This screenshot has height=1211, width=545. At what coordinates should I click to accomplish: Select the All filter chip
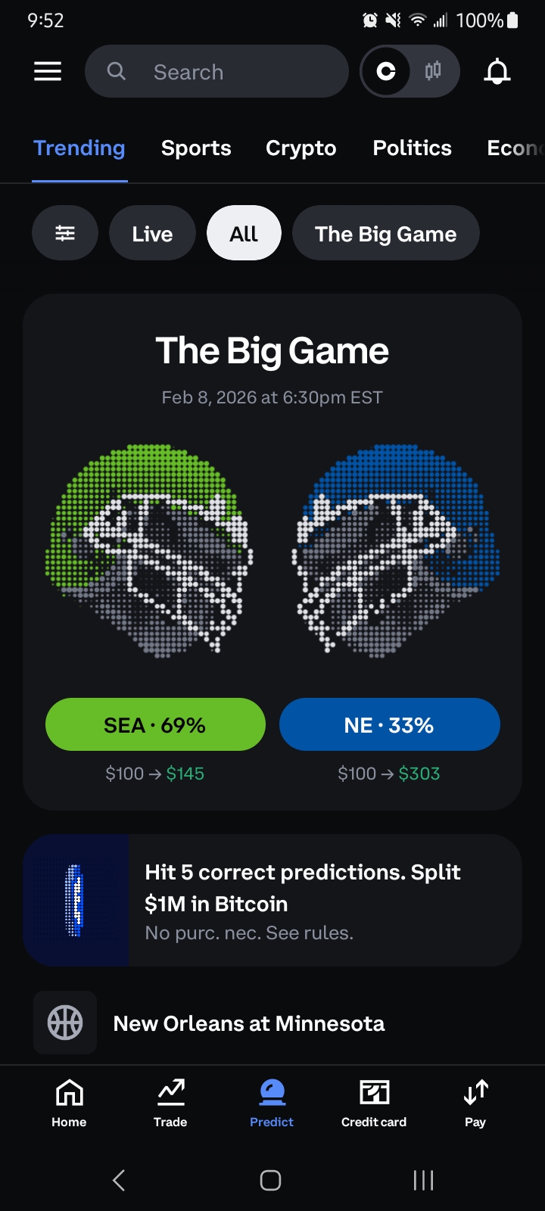244,233
